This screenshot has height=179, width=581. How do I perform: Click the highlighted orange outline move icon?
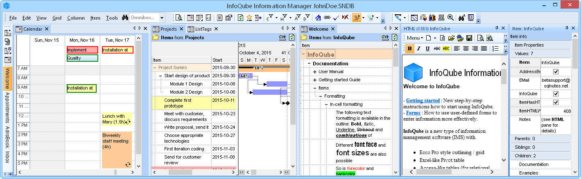(x=357, y=18)
